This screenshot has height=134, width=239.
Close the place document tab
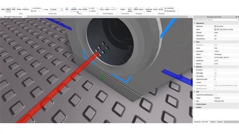tap(25, 17)
